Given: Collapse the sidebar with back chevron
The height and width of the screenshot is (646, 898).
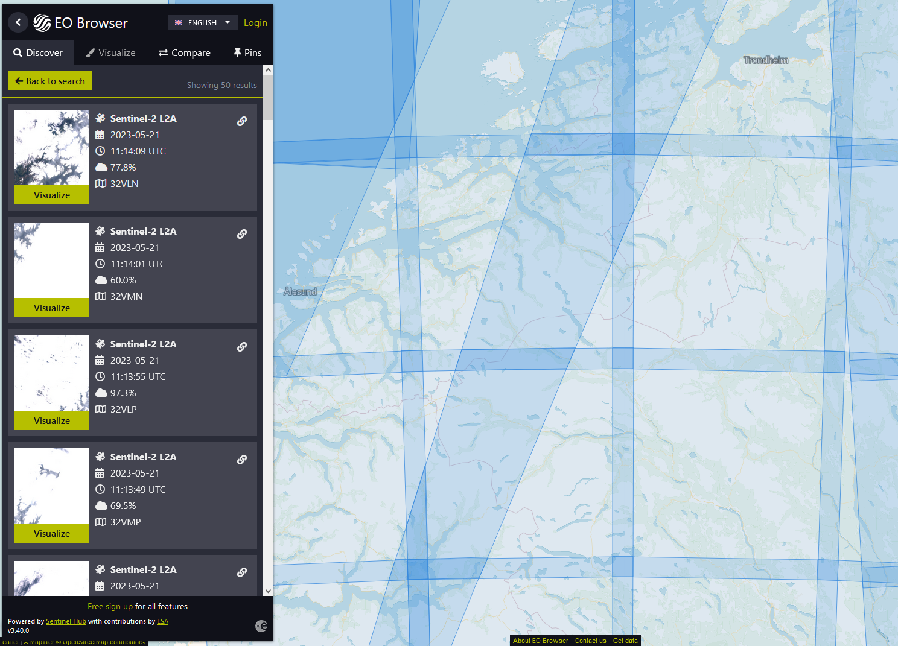Looking at the screenshot, I should (x=18, y=22).
